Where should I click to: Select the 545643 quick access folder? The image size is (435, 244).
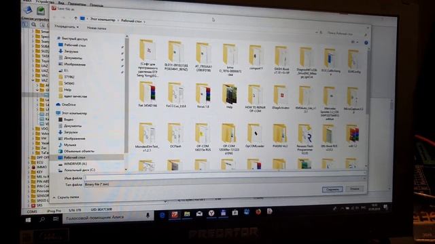[67, 83]
